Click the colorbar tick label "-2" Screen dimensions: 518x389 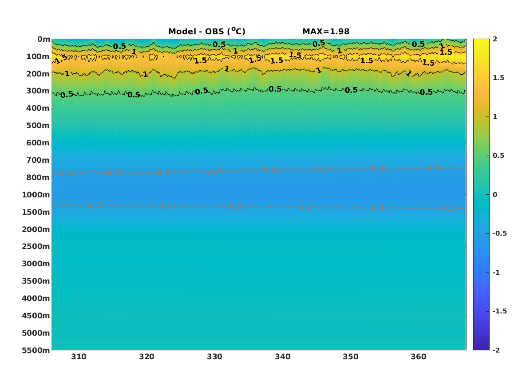tap(496, 350)
